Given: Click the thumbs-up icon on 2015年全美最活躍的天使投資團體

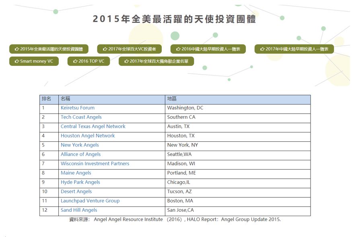Looking at the screenshot, I should pyautogui.click(x=17, y=49).
